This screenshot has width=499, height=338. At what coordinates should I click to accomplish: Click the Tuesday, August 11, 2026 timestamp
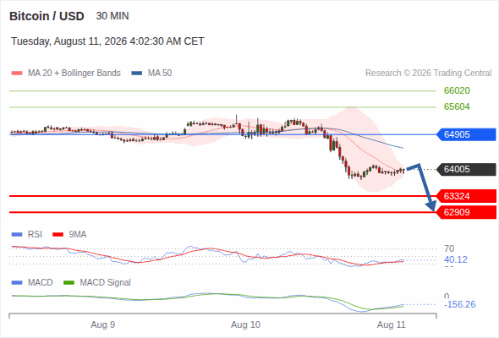click(107, 41)
